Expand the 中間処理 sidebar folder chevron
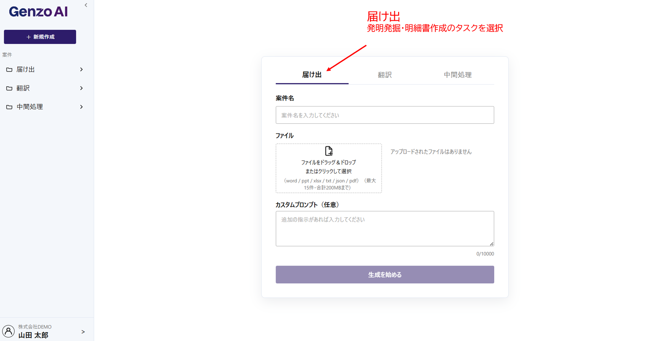Image resolution: width=669 pixels, height=341 pixels. (x=81, y=107)
